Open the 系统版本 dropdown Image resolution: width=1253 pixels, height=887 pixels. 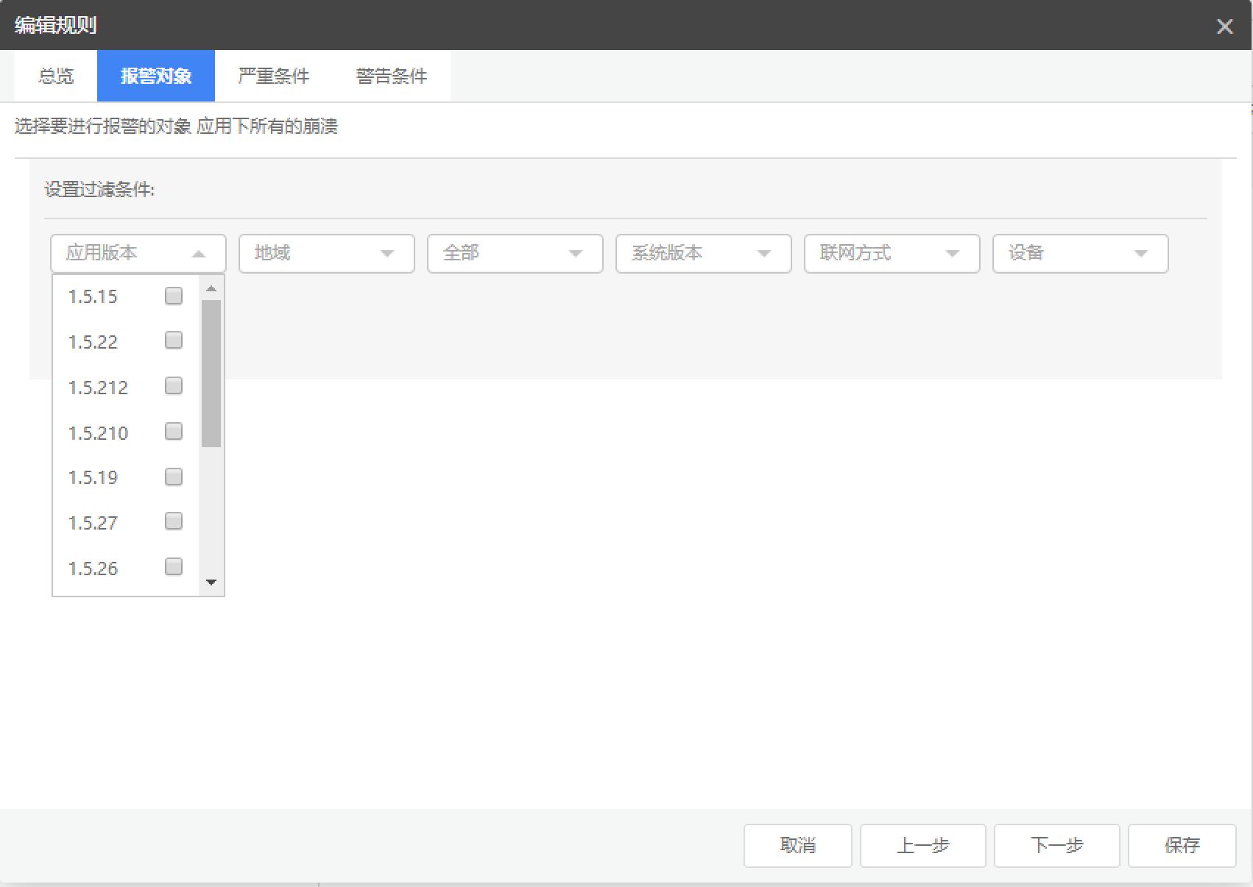(x=704, y=254)
